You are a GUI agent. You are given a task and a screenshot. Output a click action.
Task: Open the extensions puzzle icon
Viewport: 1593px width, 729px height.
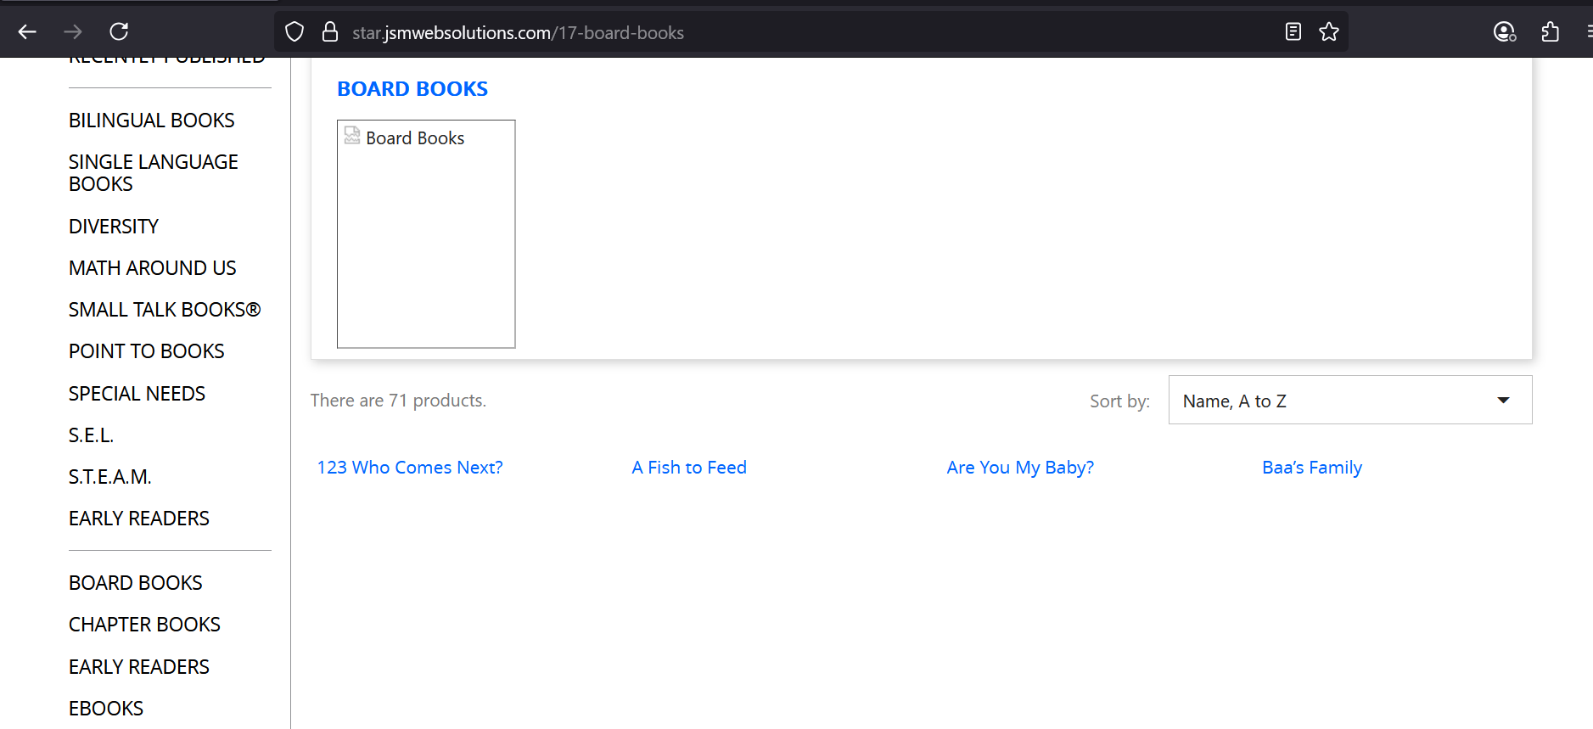(x=1551, y=32)
